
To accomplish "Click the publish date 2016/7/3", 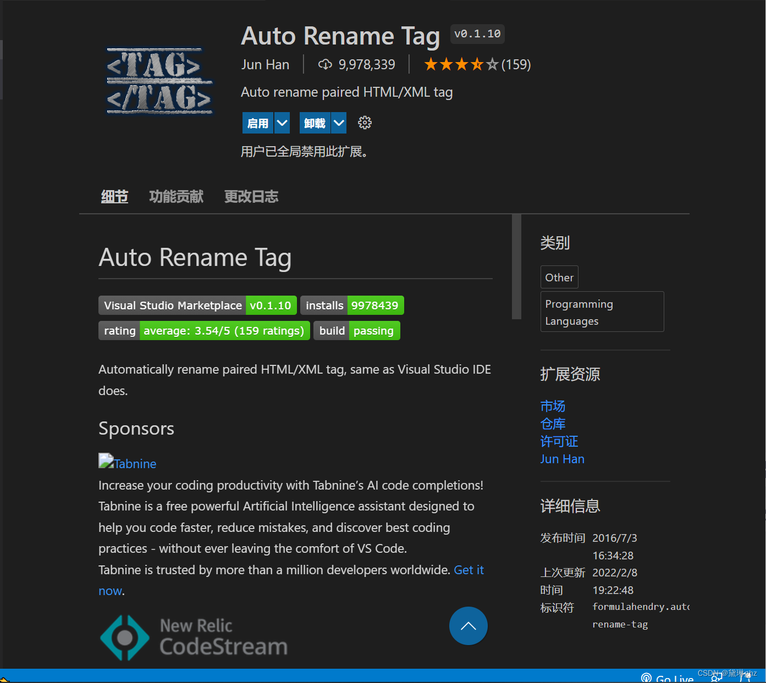I will (x=614, y=538).
